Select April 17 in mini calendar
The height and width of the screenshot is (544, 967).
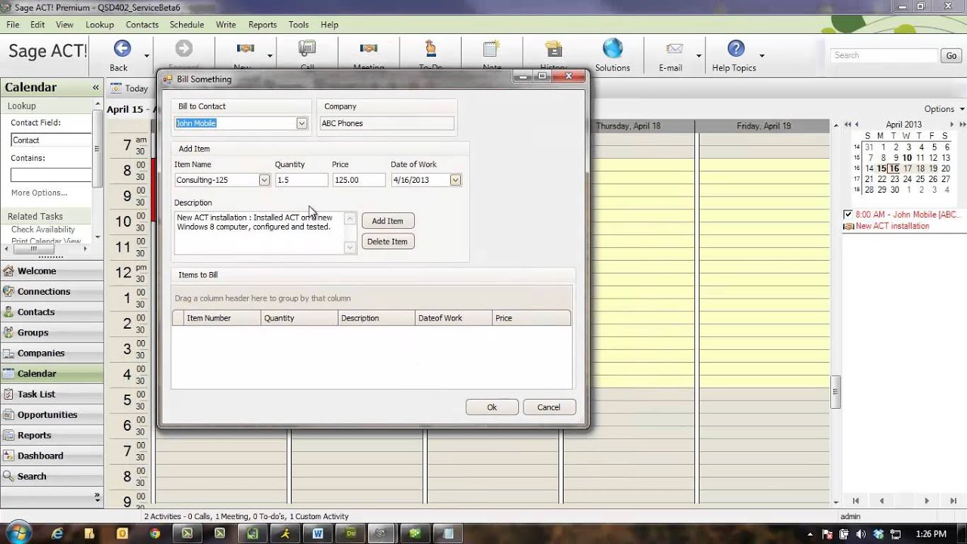pyautogui.click(x=907, y=168)
